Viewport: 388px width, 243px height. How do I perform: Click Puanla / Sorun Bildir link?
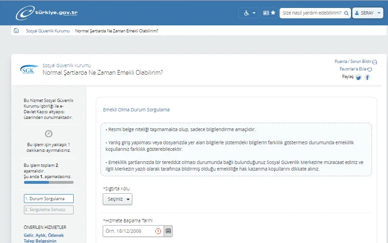point(356,62)
